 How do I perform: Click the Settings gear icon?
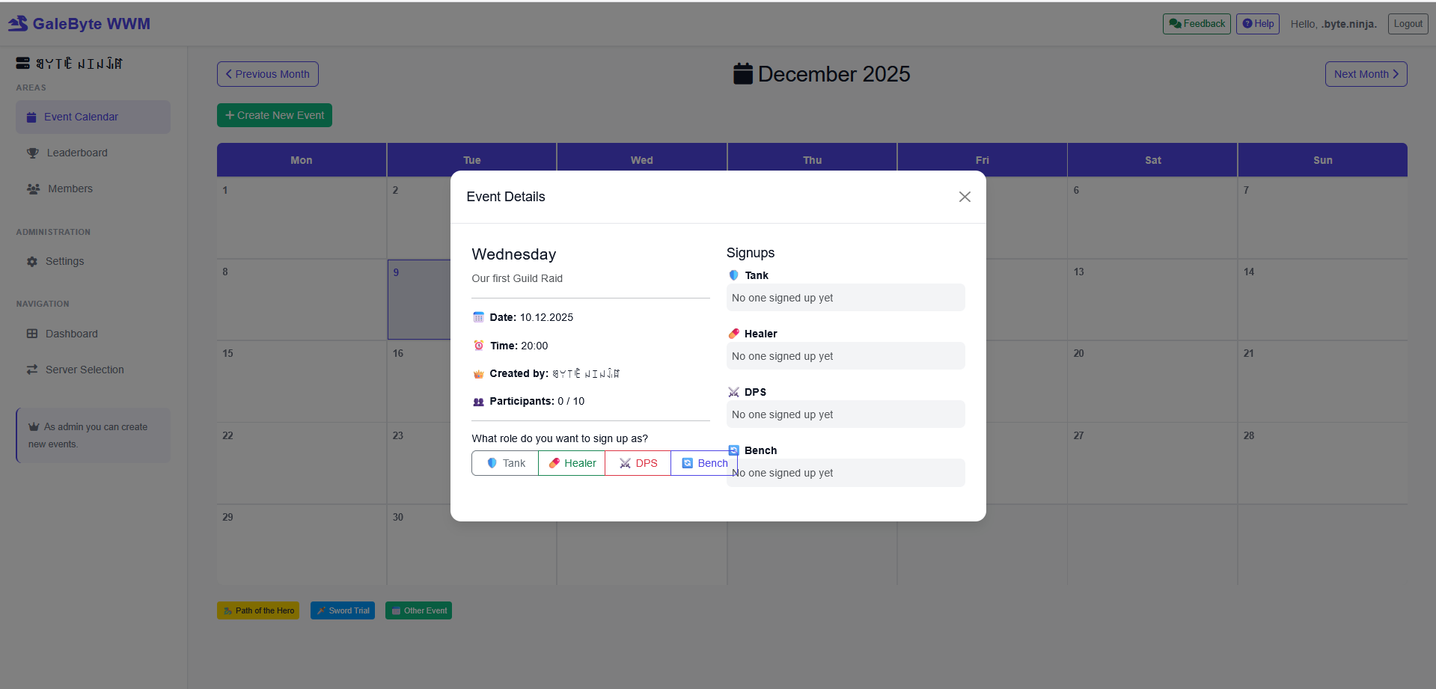point(32,262)
